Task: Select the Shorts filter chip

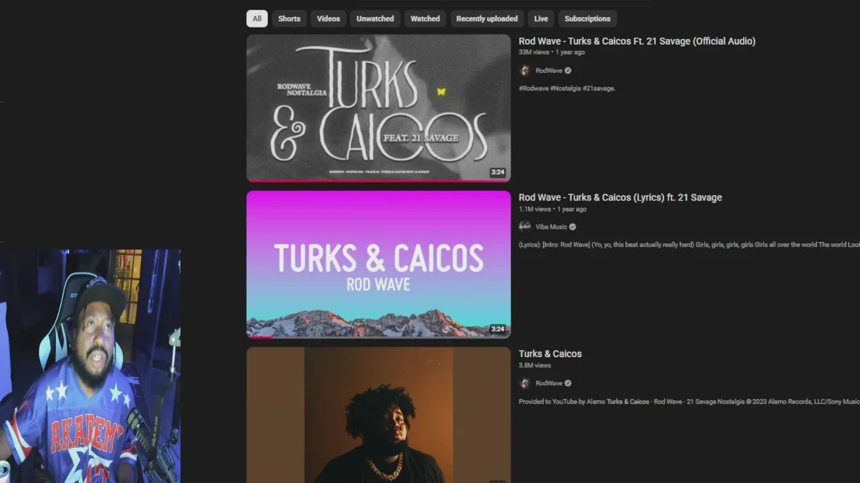Action: pos(289,19)
